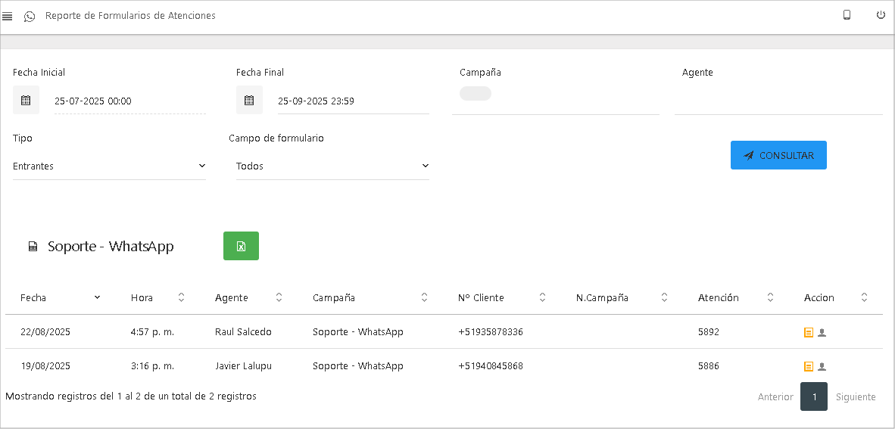
Task: Click the user icon for attention 5886
Action: point(822,367)
